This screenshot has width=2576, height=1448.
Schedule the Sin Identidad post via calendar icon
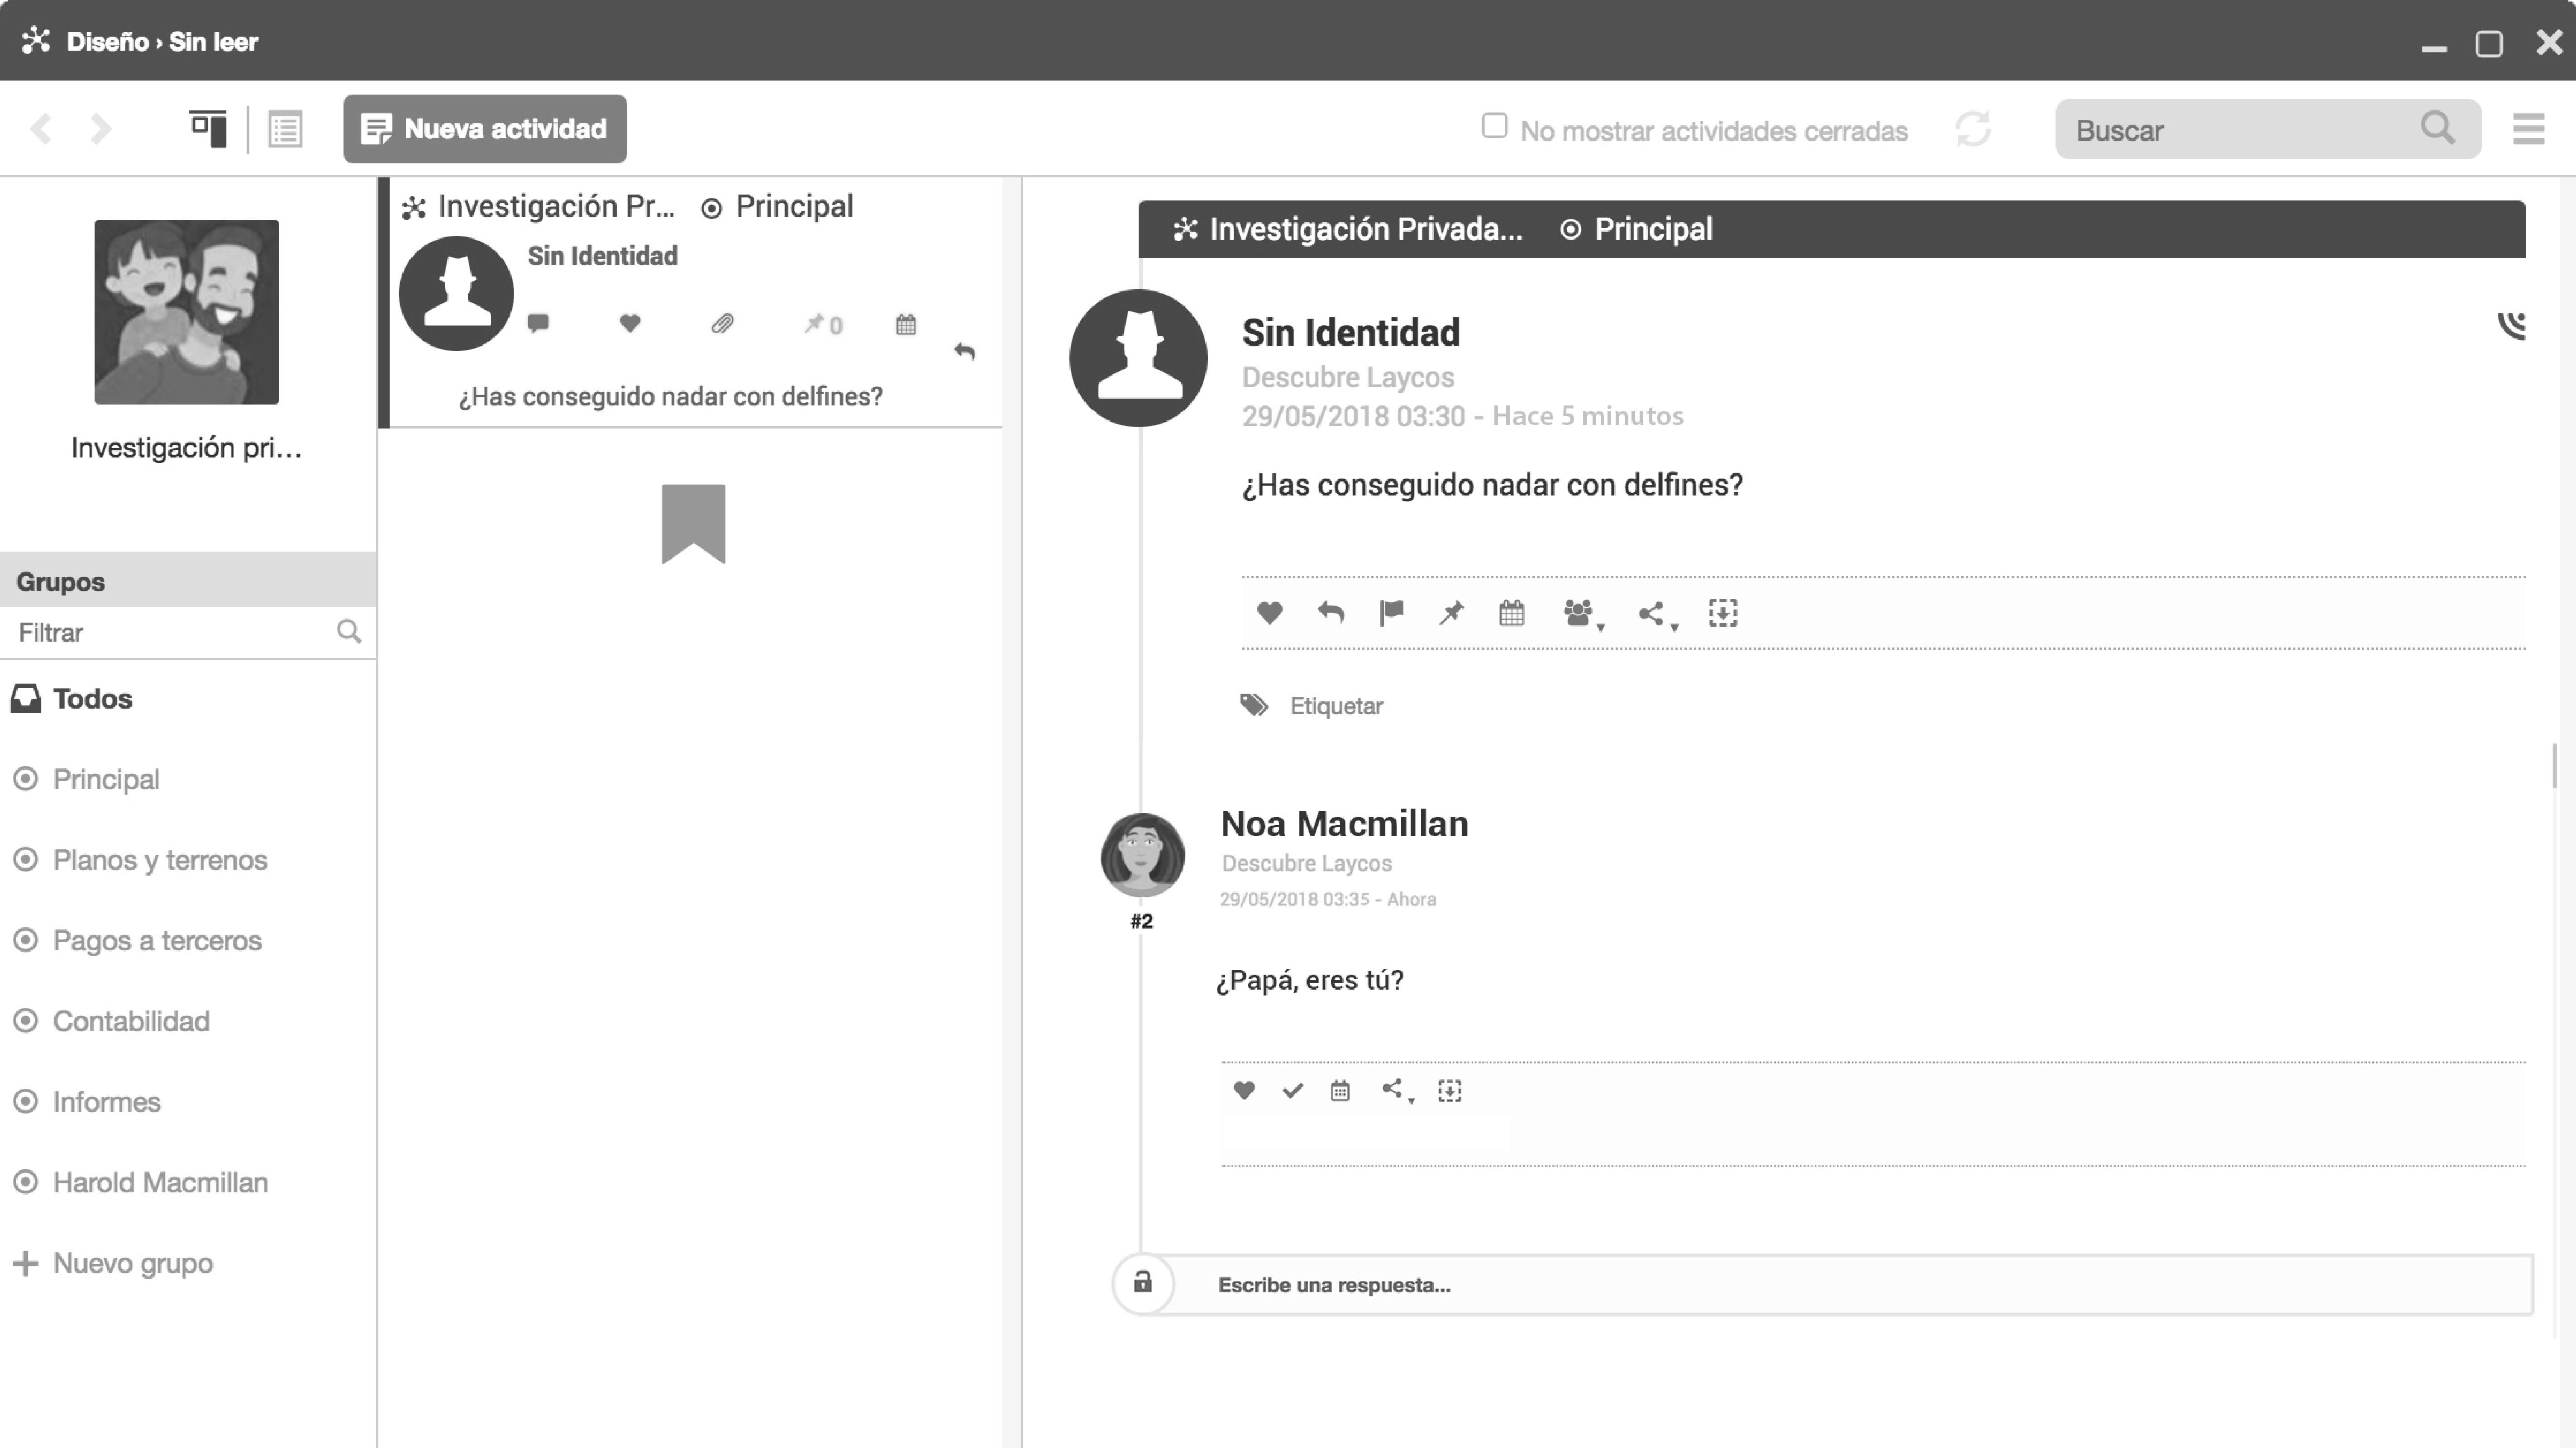pos(1512,613)
